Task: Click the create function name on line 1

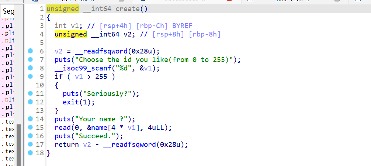Action: (x=127, y=8)
